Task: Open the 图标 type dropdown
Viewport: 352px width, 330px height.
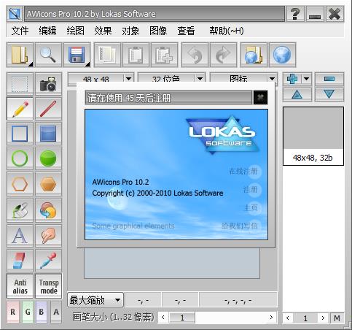Action: click(x=243, y=78)
